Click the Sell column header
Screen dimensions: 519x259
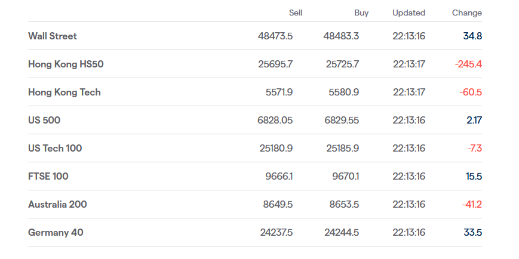point(295,13)
